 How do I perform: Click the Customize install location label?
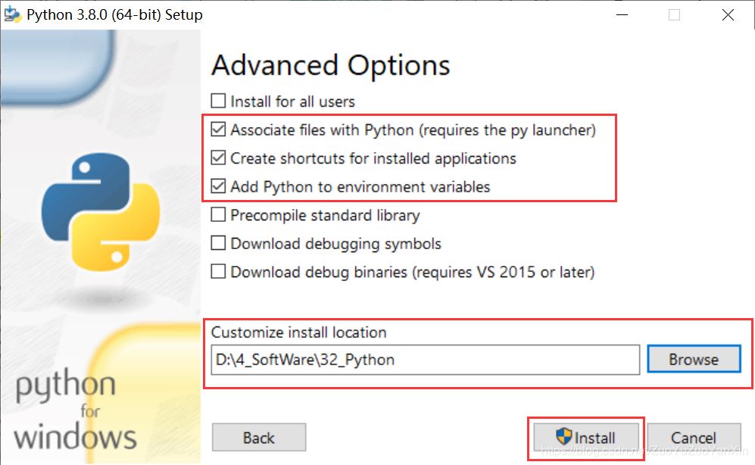coord(298,332)
